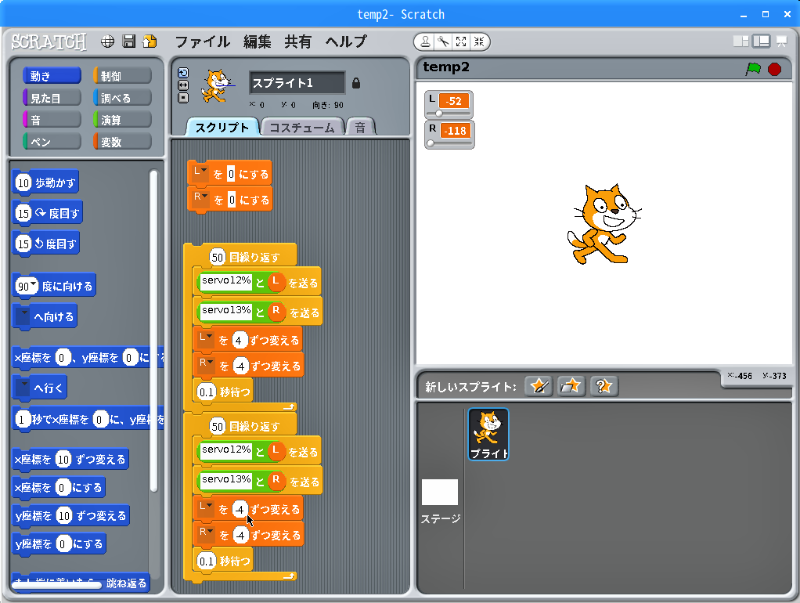
Task: Open the R dropdown in 'を0にする' block
Action: click(200, 199)
